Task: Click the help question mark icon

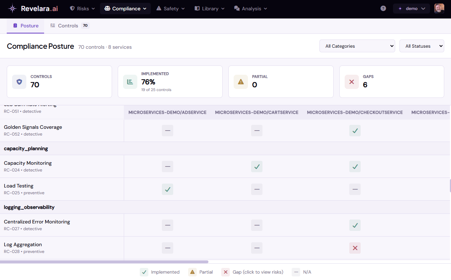Action: click(383, 9)
